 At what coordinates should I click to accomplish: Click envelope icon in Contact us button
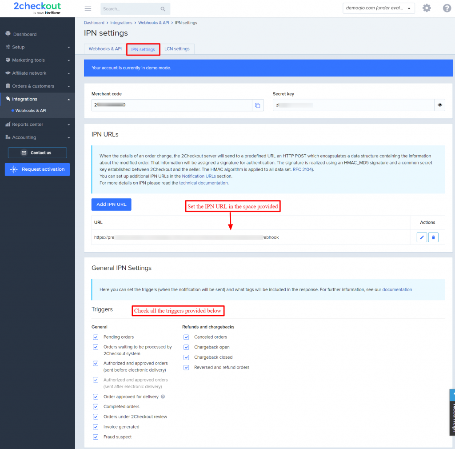[x=24, y=152]
